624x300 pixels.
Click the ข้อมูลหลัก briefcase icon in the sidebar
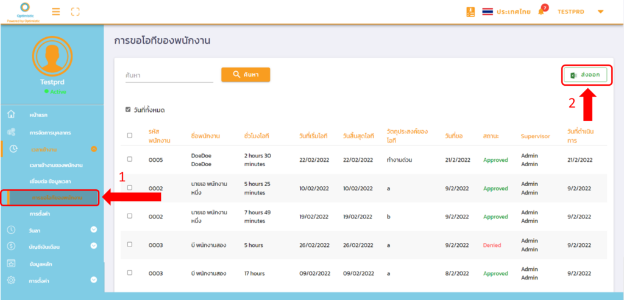(11, 263)
